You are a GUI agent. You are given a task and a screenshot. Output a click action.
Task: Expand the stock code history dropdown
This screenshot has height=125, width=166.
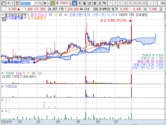(x=36, y=3)
